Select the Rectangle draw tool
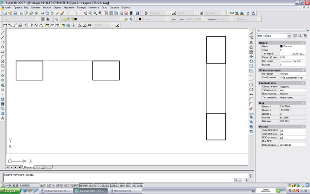Viewport: 310px width, 194px height. click(2, 52)
